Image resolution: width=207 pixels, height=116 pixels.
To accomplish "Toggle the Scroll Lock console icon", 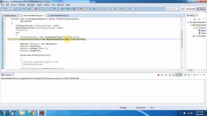I will click(173, 75).
